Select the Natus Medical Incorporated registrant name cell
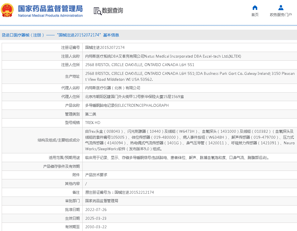 tap(163, 56)
